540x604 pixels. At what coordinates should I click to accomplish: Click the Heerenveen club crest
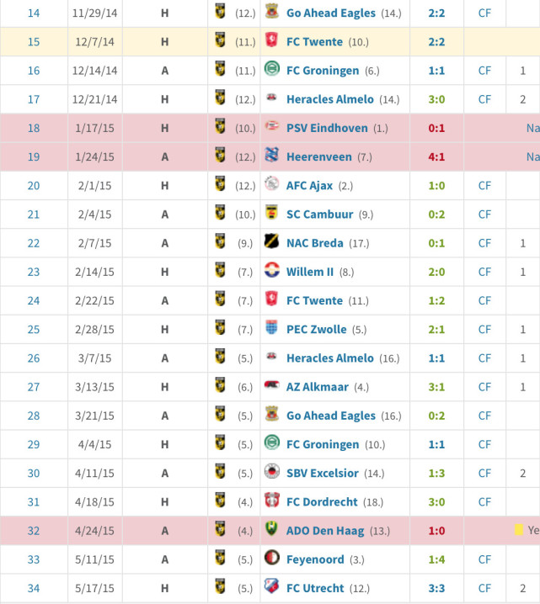click(x=271, y=156)
